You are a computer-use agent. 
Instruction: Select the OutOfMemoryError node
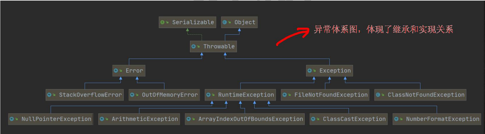coord(164,95)
